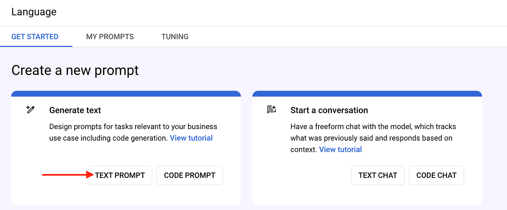Click the Start a conversation description paragraph
The image size is (507, 210).
pos(373,132)
